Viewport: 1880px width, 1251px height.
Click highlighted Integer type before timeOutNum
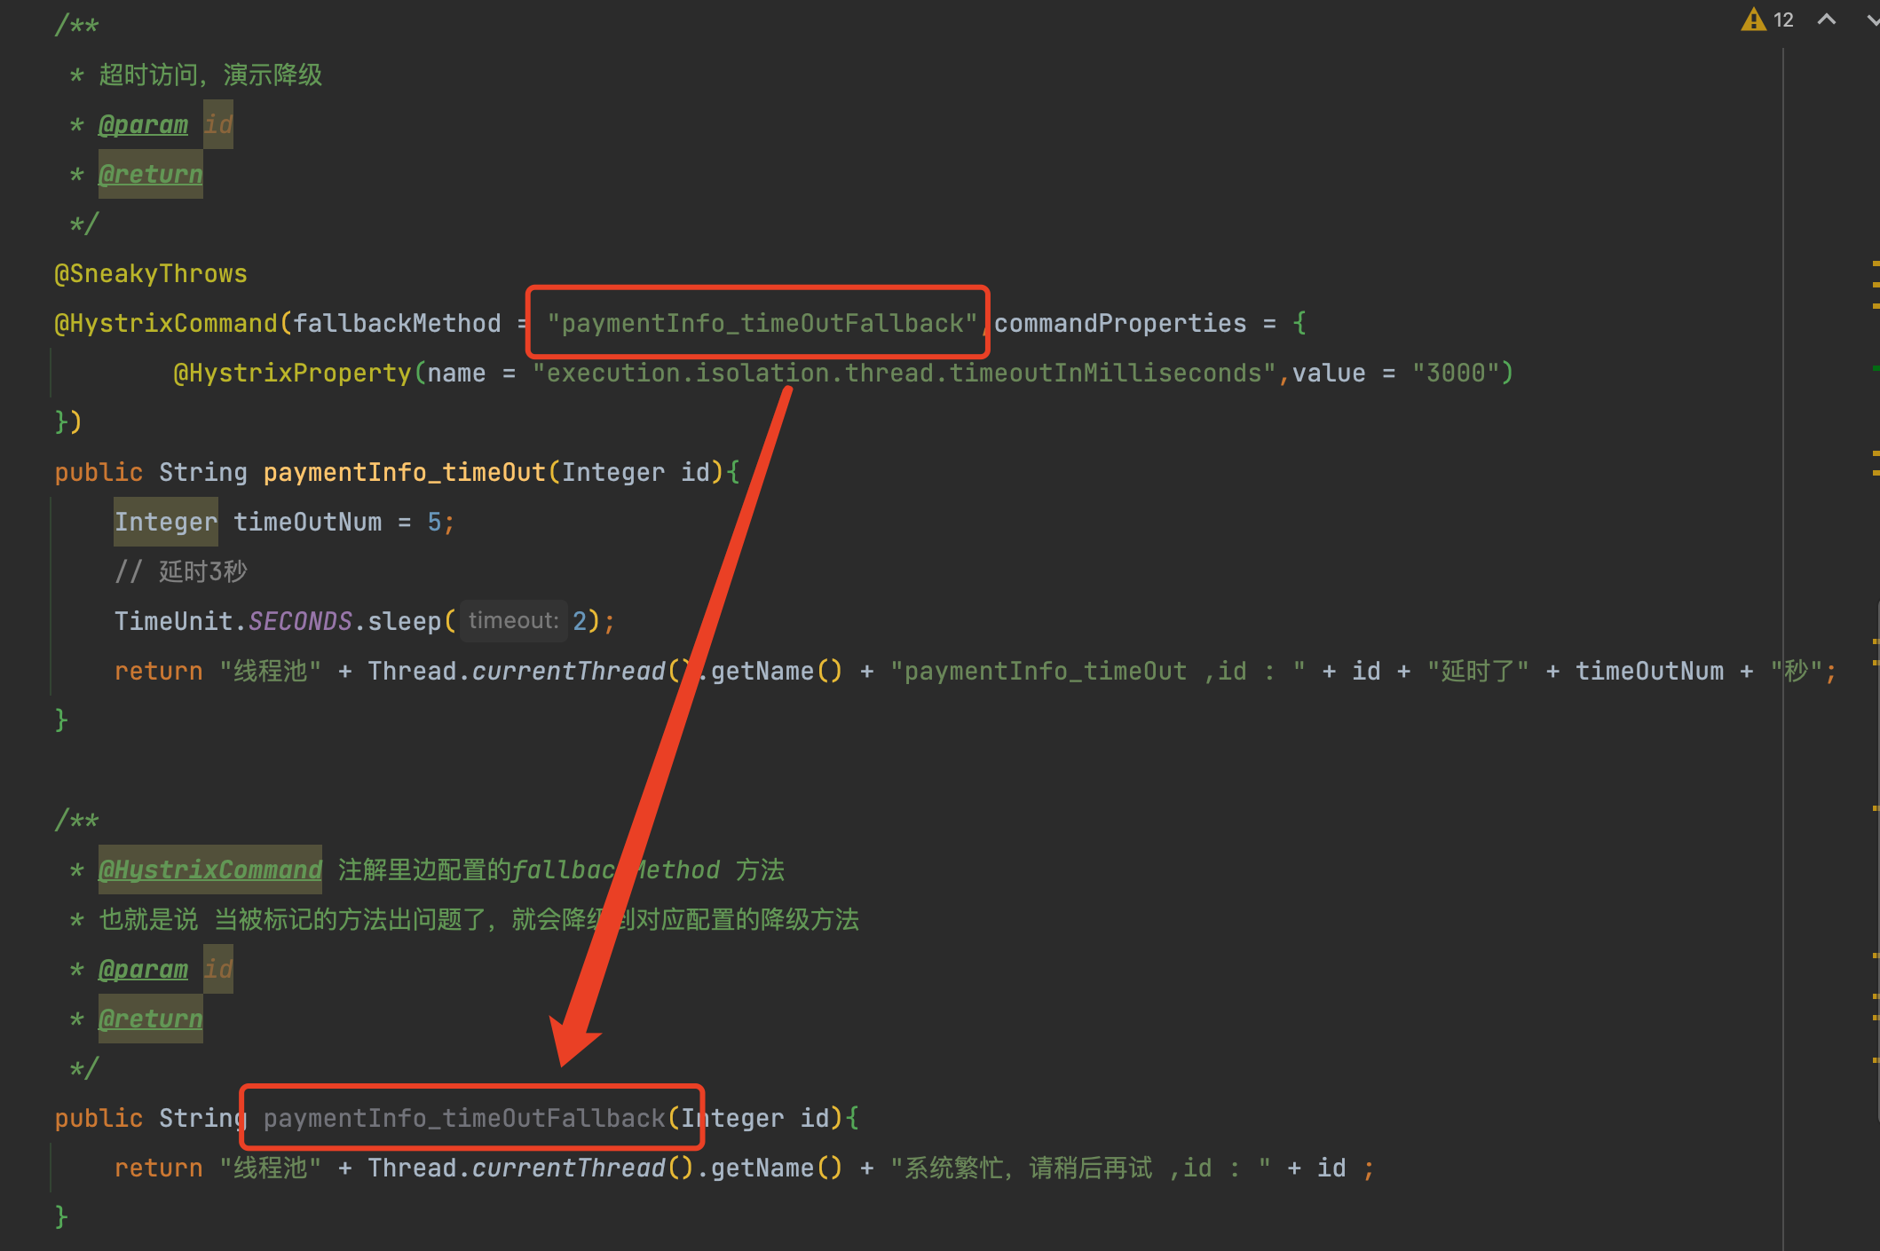tap(165, 522)
